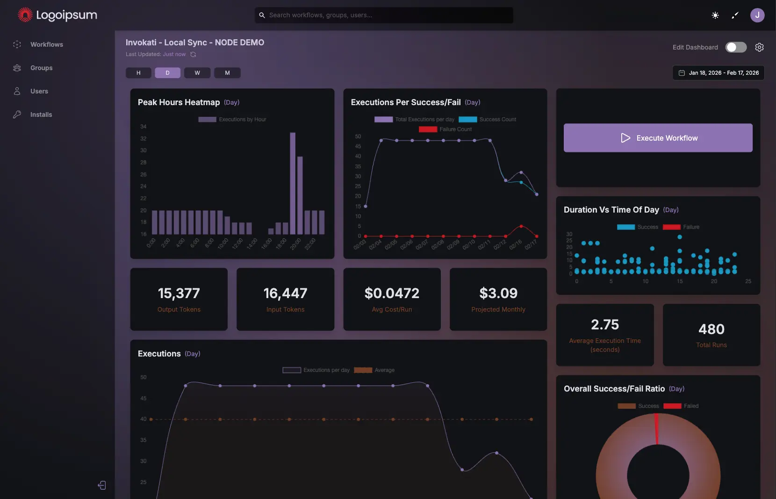Open the appearance brush icon
The image size is (776, 499).
(x=735, y=15)
